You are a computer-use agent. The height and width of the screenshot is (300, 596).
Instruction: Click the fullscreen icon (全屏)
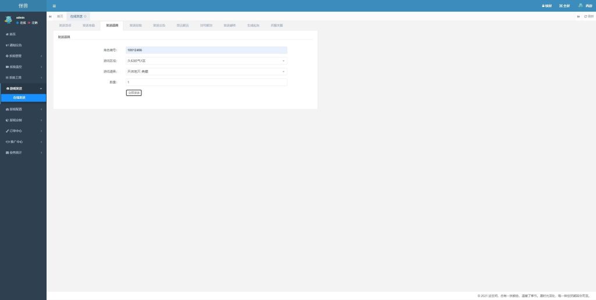point(564,6)
